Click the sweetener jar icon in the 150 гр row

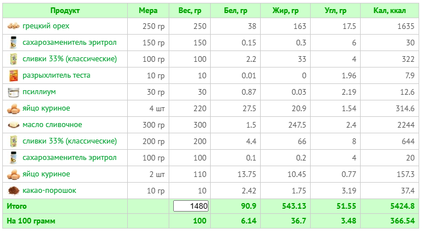(x=14, y=43)
